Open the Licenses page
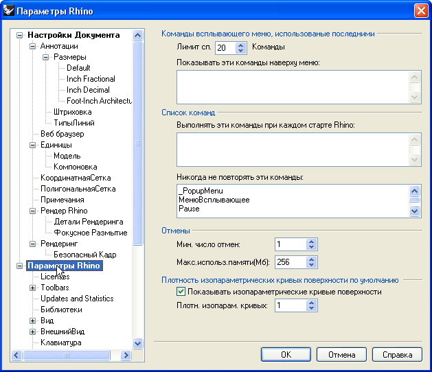 [55, 277]
